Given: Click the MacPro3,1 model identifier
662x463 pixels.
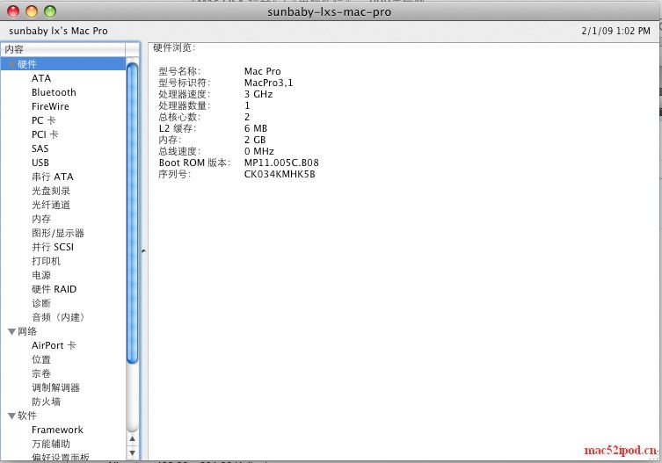Looking at the screenshot, I should [x=268, y=83].
